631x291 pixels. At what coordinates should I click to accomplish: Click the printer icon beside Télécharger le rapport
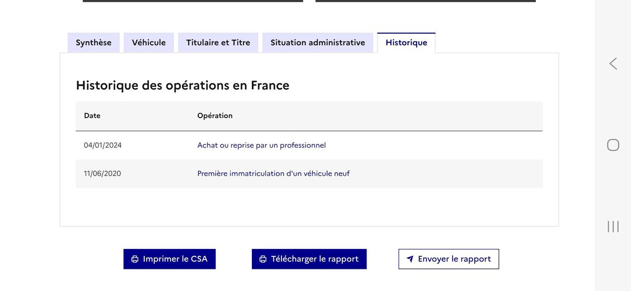(263, 259)
